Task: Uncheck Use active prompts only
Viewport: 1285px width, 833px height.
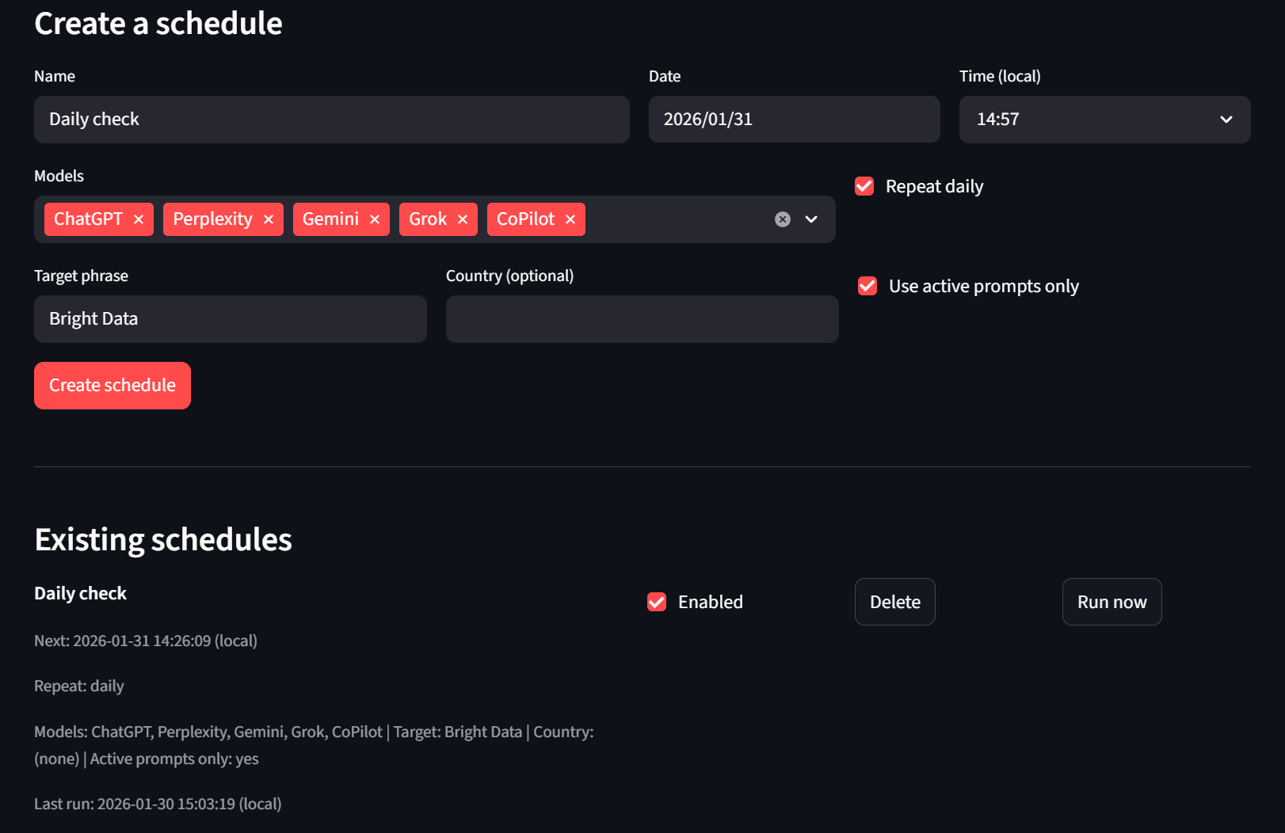Action: point(867,286)
